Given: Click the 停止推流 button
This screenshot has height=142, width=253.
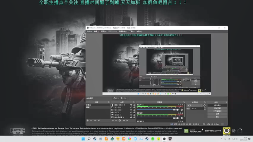Looking at the screenshot, I should click(x=217, y=105).
